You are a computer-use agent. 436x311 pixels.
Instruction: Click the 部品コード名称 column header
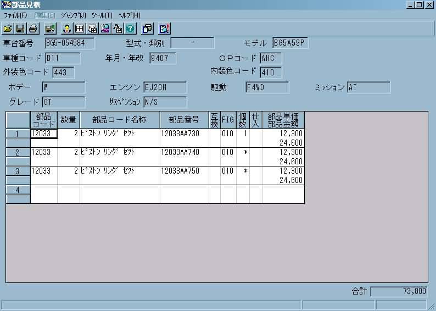click(x=120, y=120)
